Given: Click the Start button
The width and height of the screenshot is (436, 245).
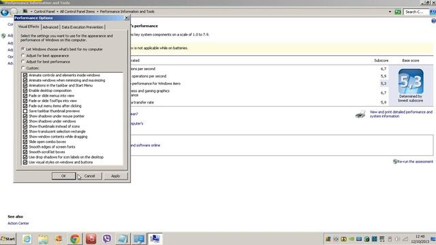Looking at the screenshot, I should 7,239.
